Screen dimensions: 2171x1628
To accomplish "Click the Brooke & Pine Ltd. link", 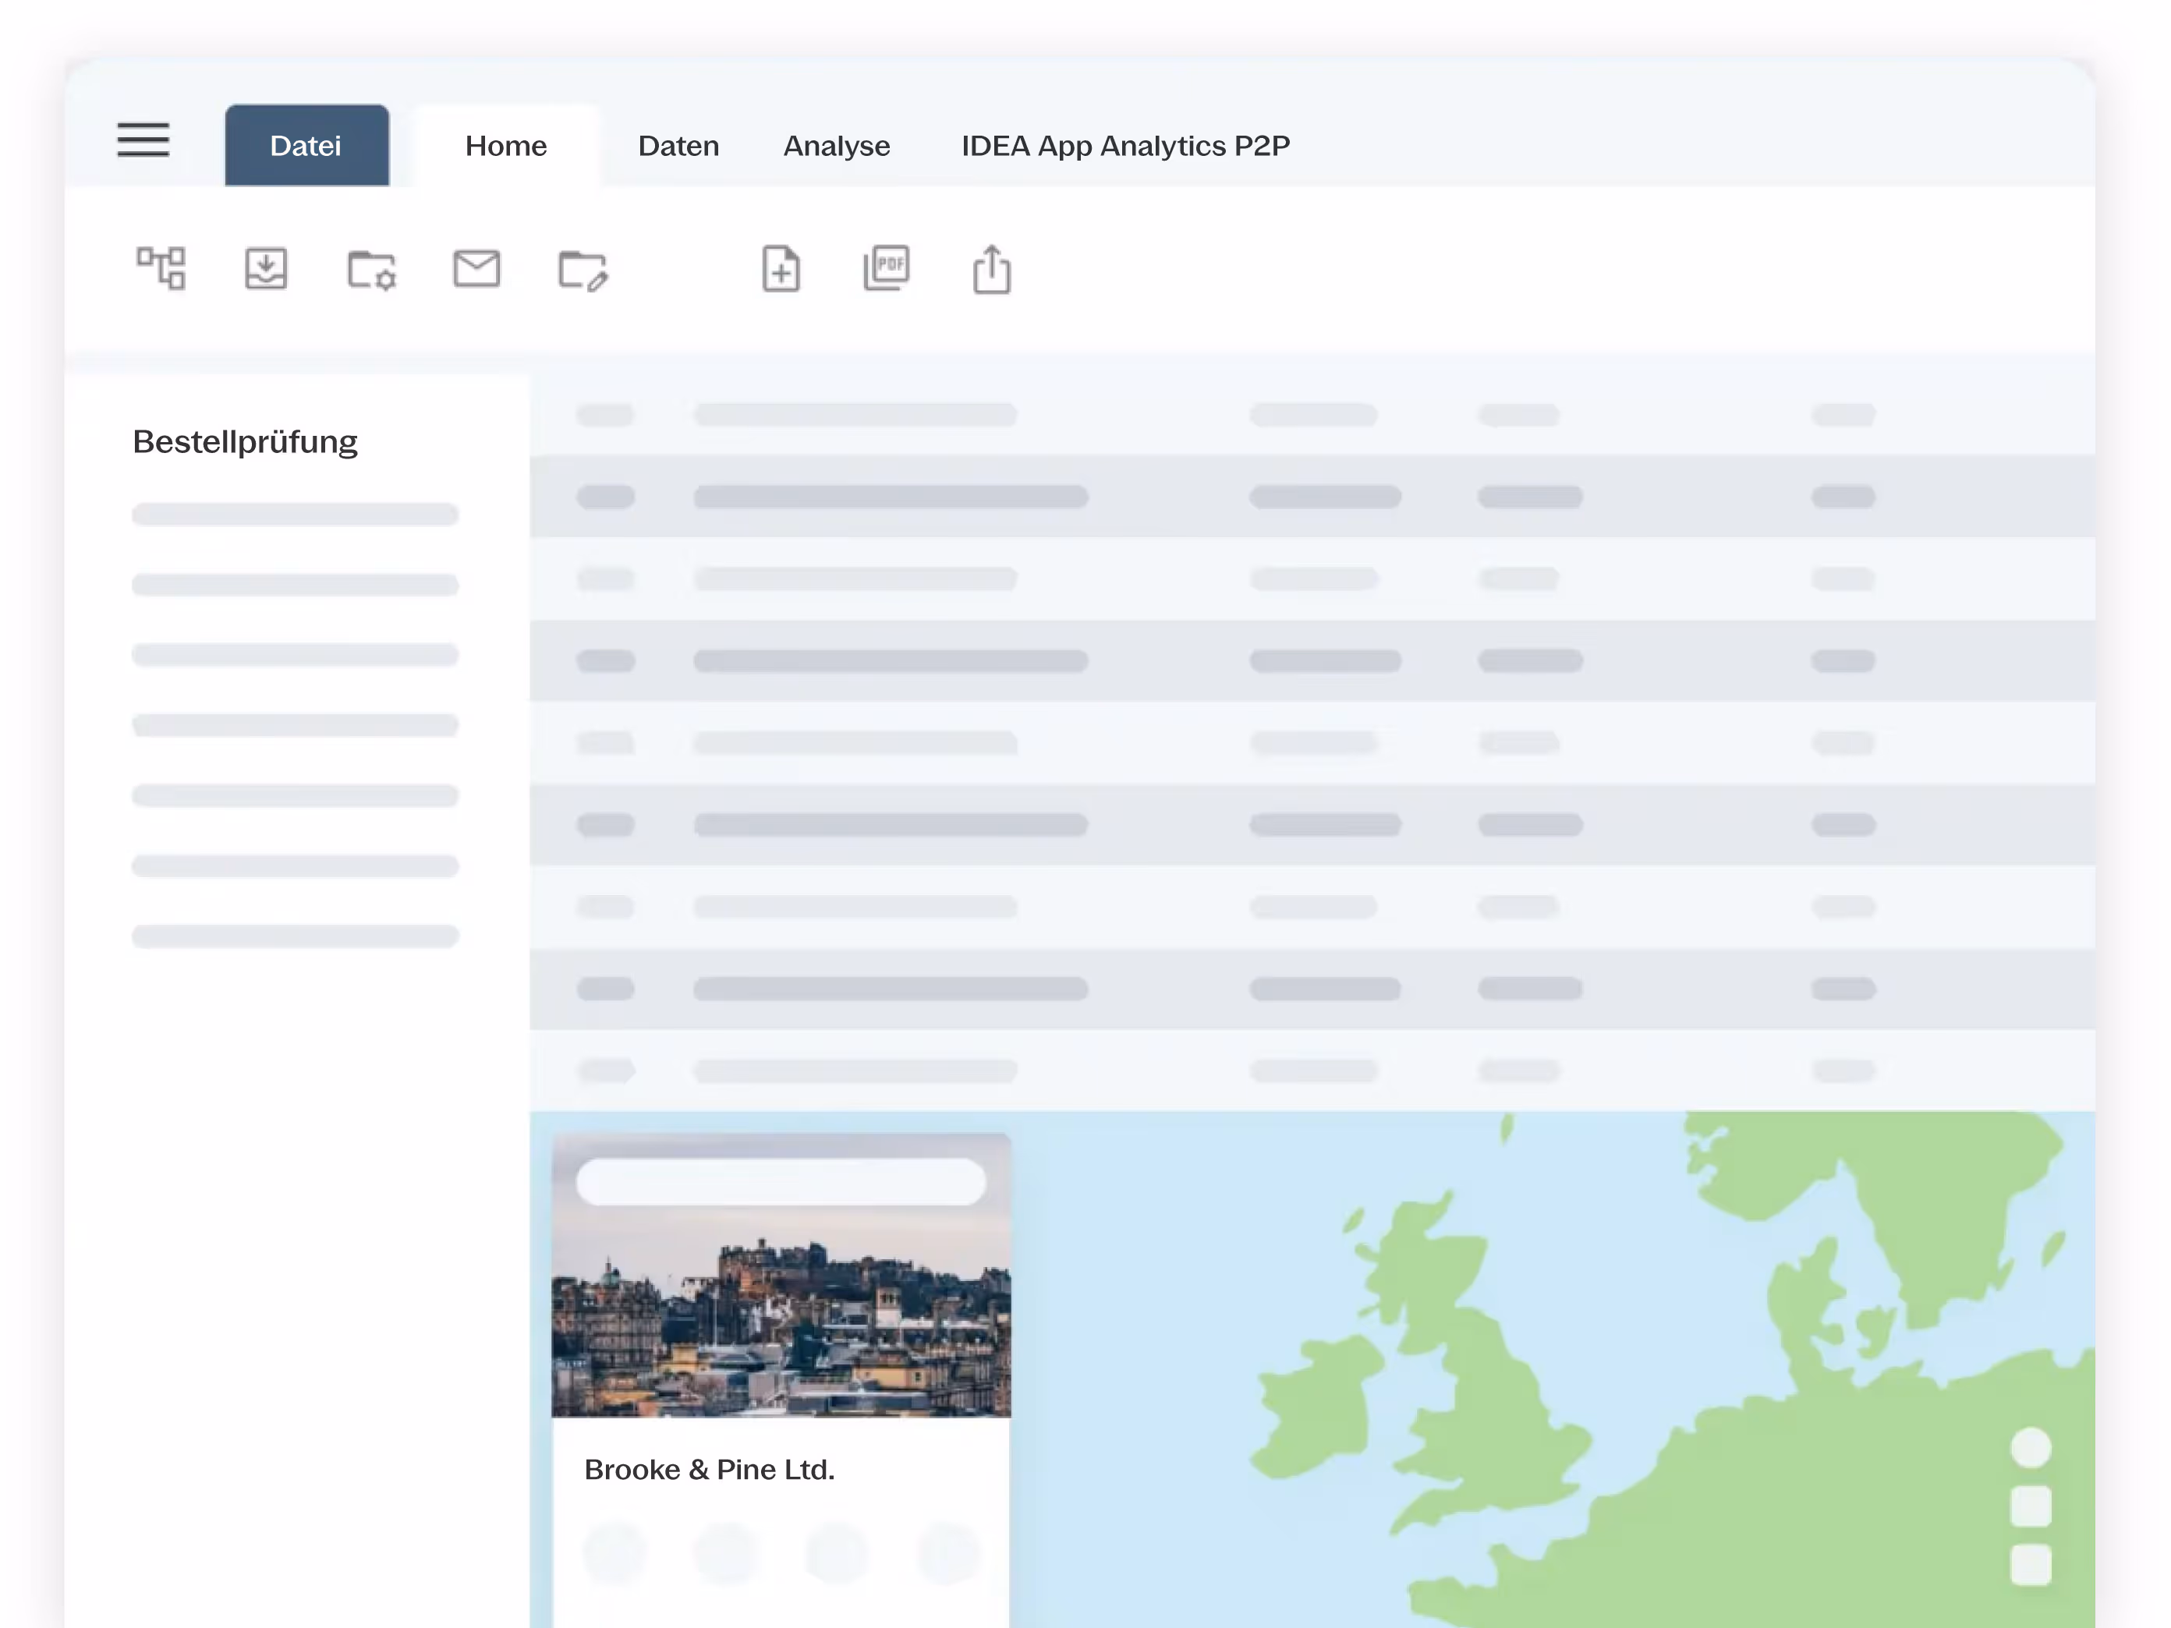I will point(710,1469).
